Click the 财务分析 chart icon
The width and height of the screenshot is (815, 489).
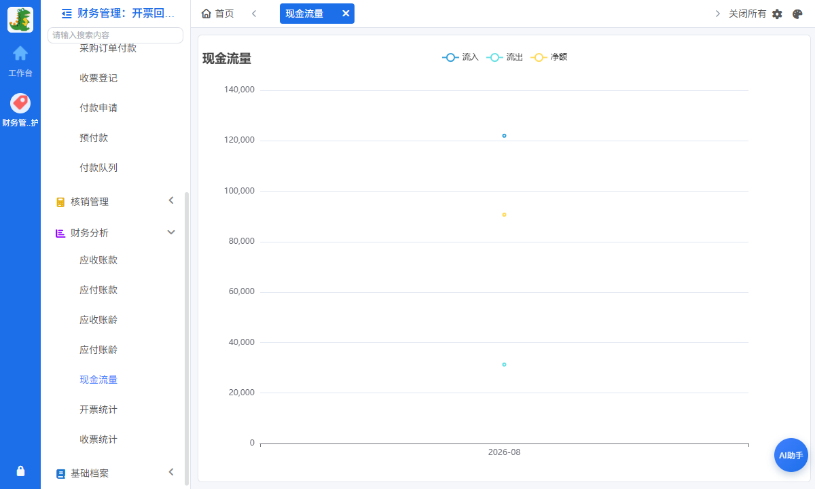(60, 233)
